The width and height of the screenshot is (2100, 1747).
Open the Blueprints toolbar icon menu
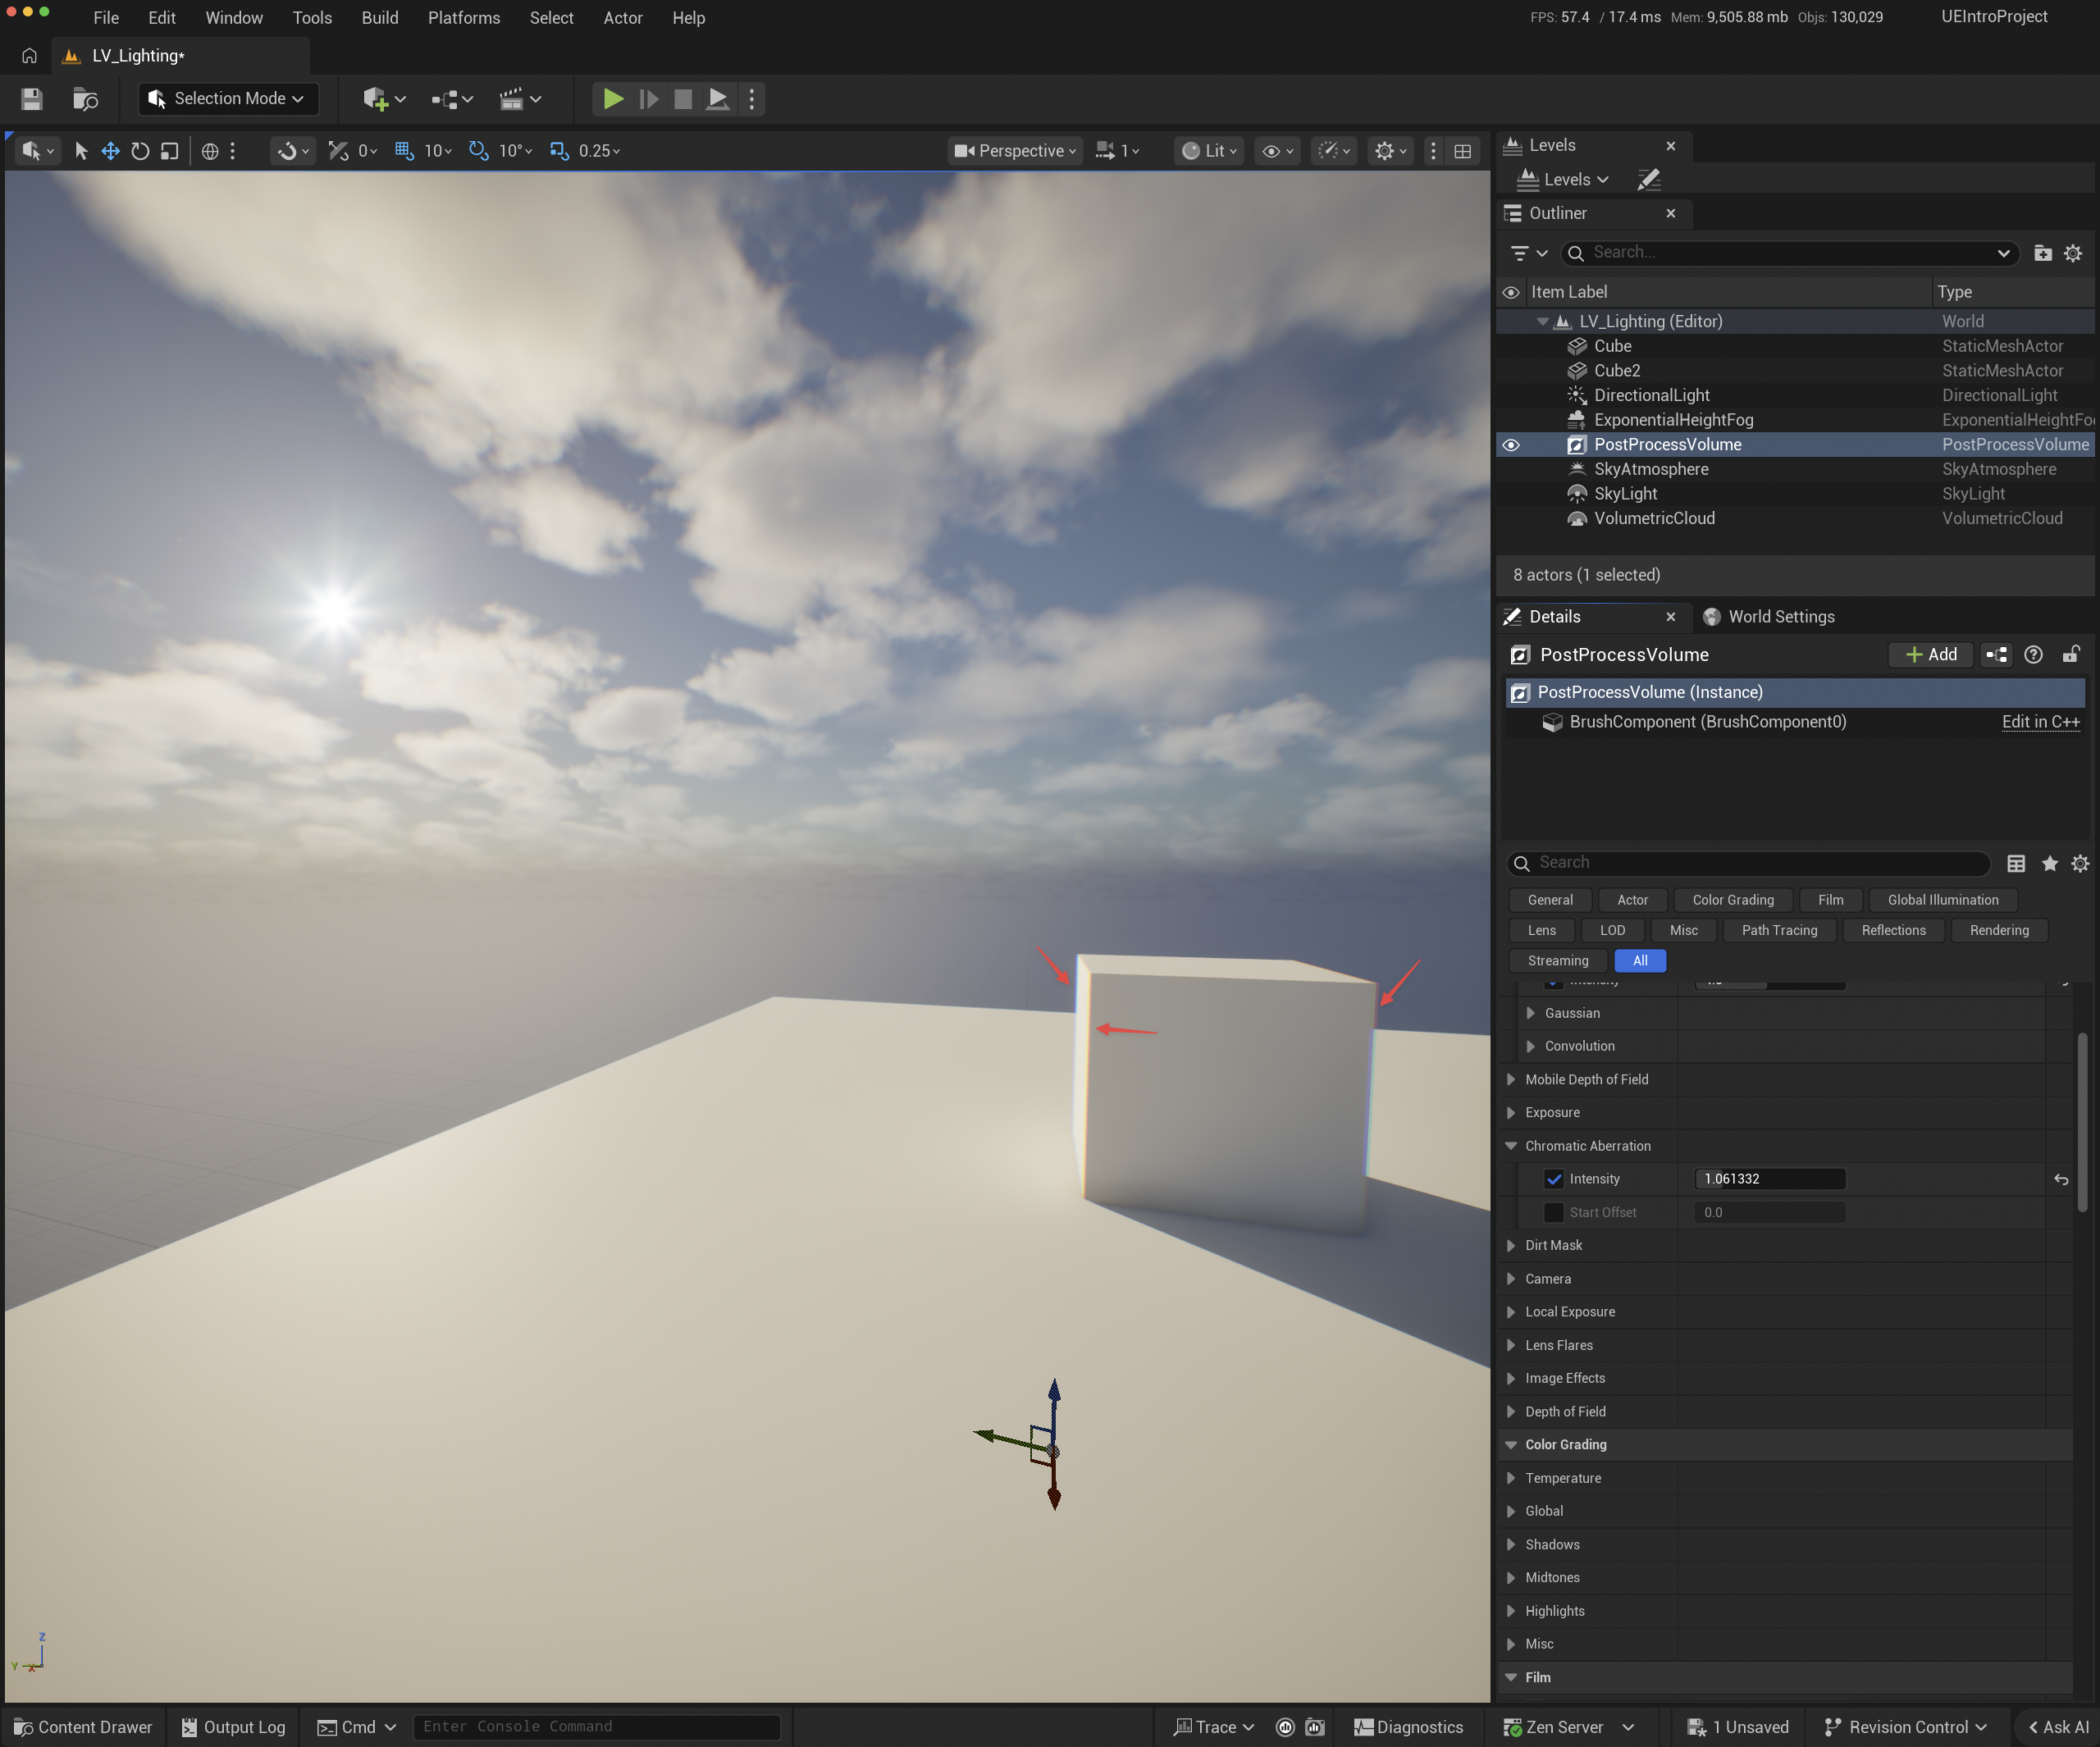tap(452, 99)
